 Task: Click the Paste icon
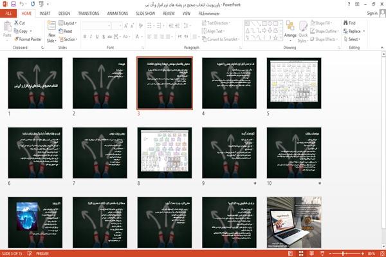7,26
